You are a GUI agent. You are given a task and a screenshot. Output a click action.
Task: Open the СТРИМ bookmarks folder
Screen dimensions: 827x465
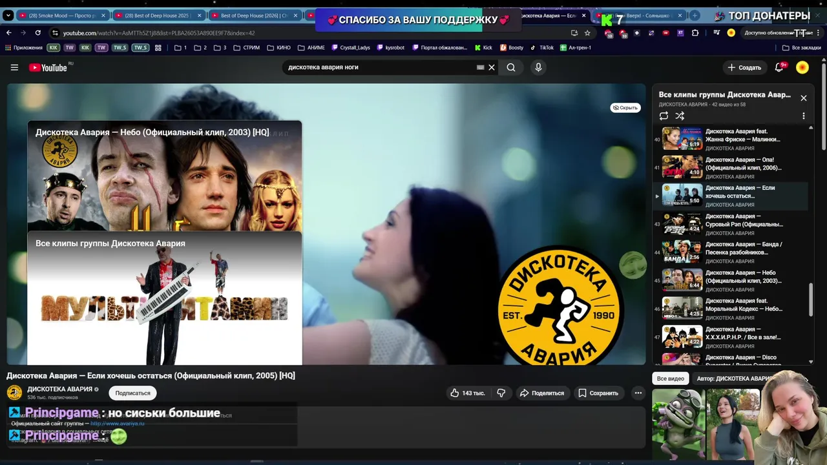pos(247,47)
